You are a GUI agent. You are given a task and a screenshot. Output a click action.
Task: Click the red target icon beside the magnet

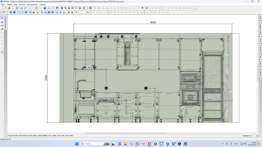pyautogui.click(x=72, y=12)
